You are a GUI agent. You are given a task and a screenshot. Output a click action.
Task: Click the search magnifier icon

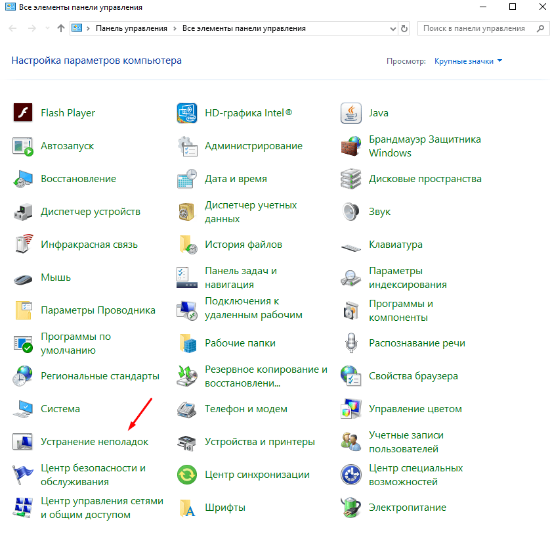541,28
